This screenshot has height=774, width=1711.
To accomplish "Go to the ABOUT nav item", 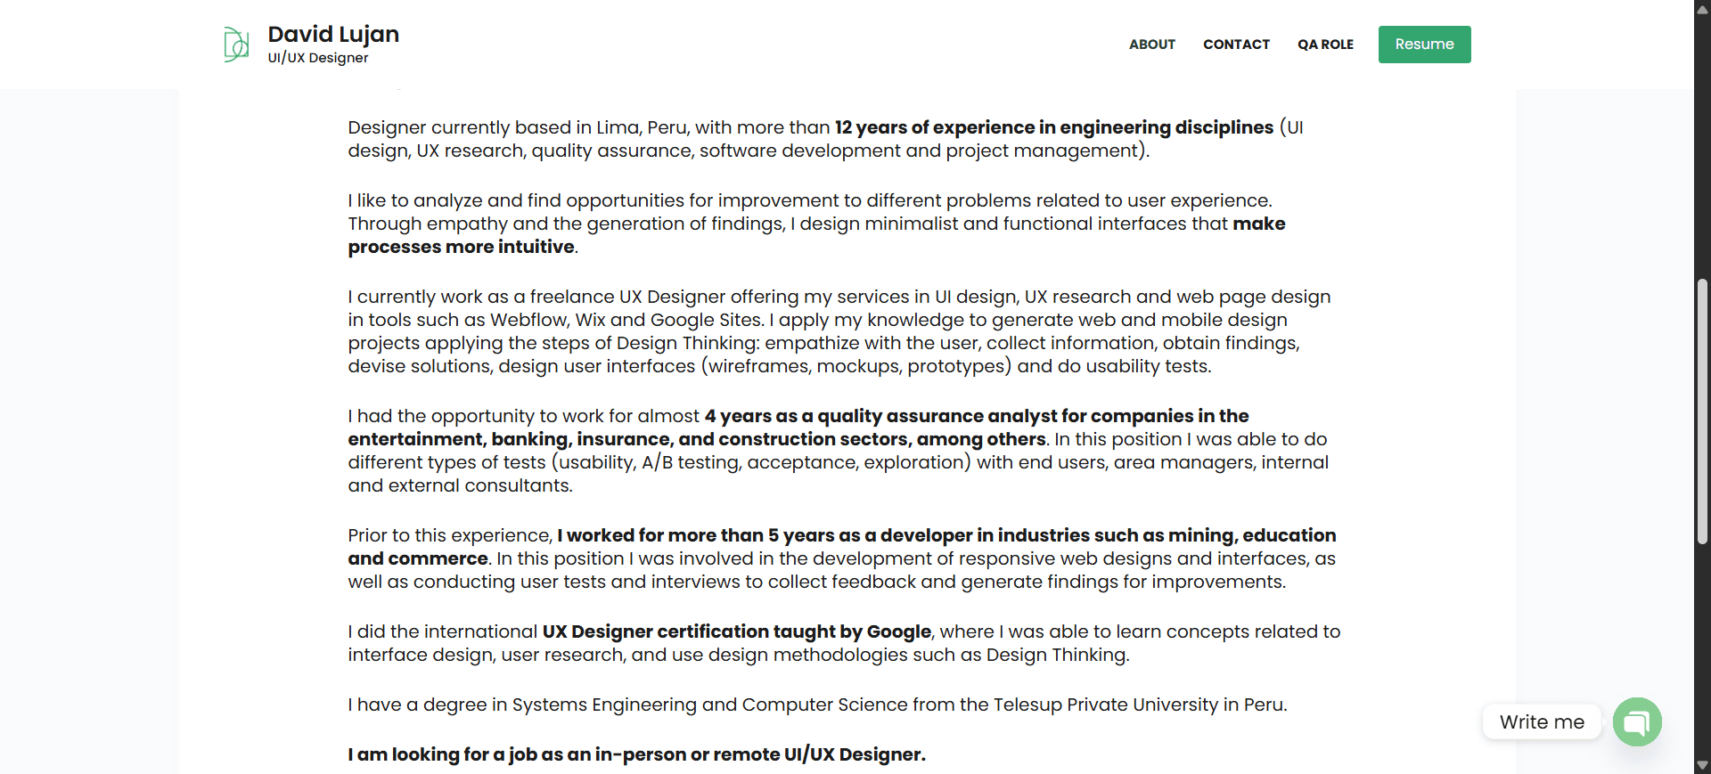I will tap(1151, 45).
